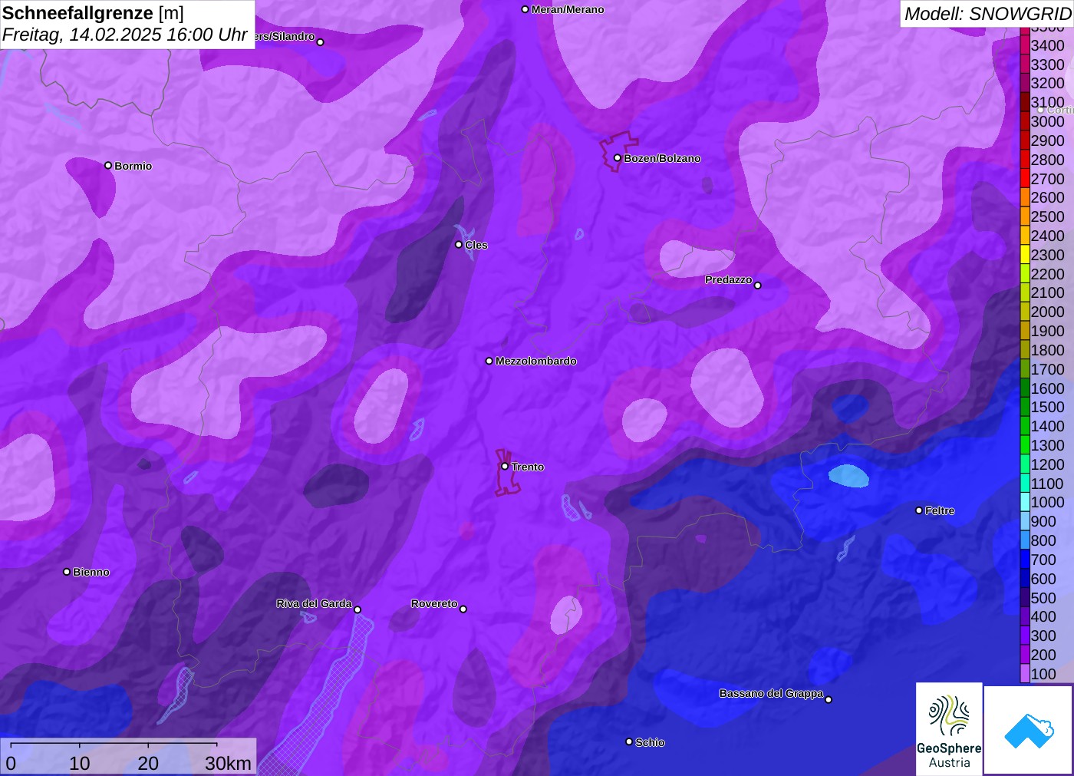Click the Bienno location marker

click(67, 571)
